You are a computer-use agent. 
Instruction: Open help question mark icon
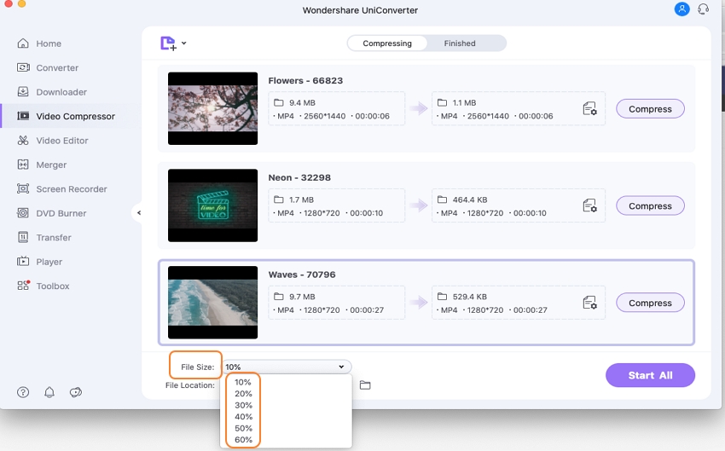click(23, 392)
